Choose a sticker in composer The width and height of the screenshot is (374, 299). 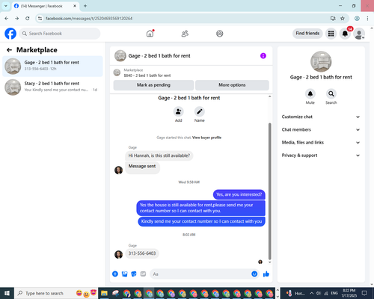point(134,274)
